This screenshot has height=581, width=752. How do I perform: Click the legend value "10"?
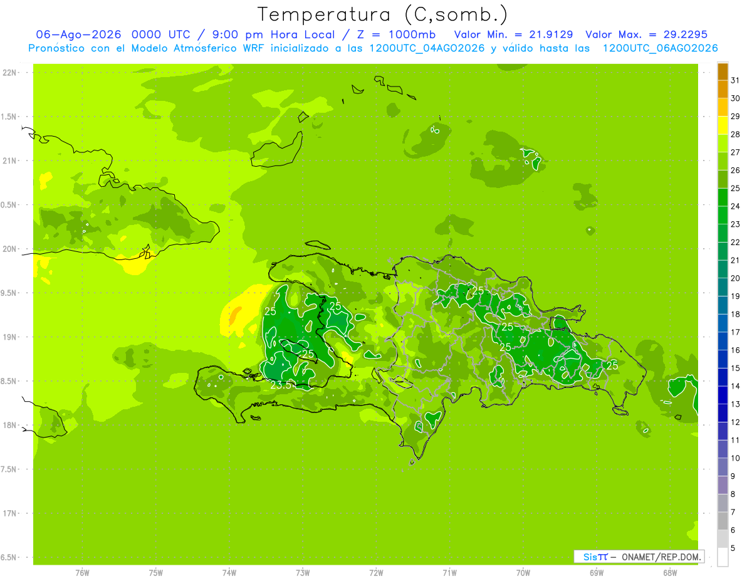[x=735, y=458]
